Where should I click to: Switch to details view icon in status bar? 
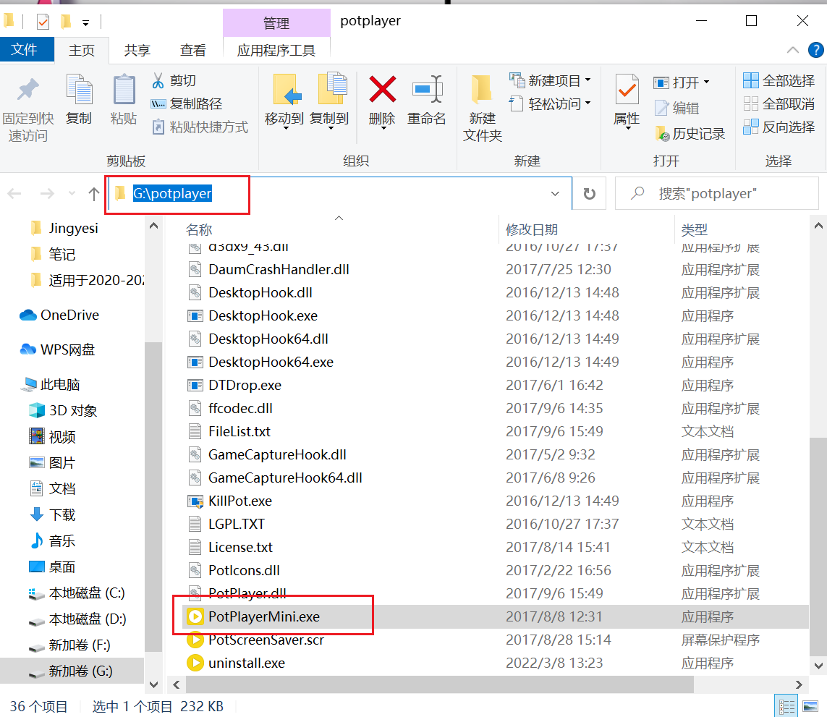tap(786, 706)
